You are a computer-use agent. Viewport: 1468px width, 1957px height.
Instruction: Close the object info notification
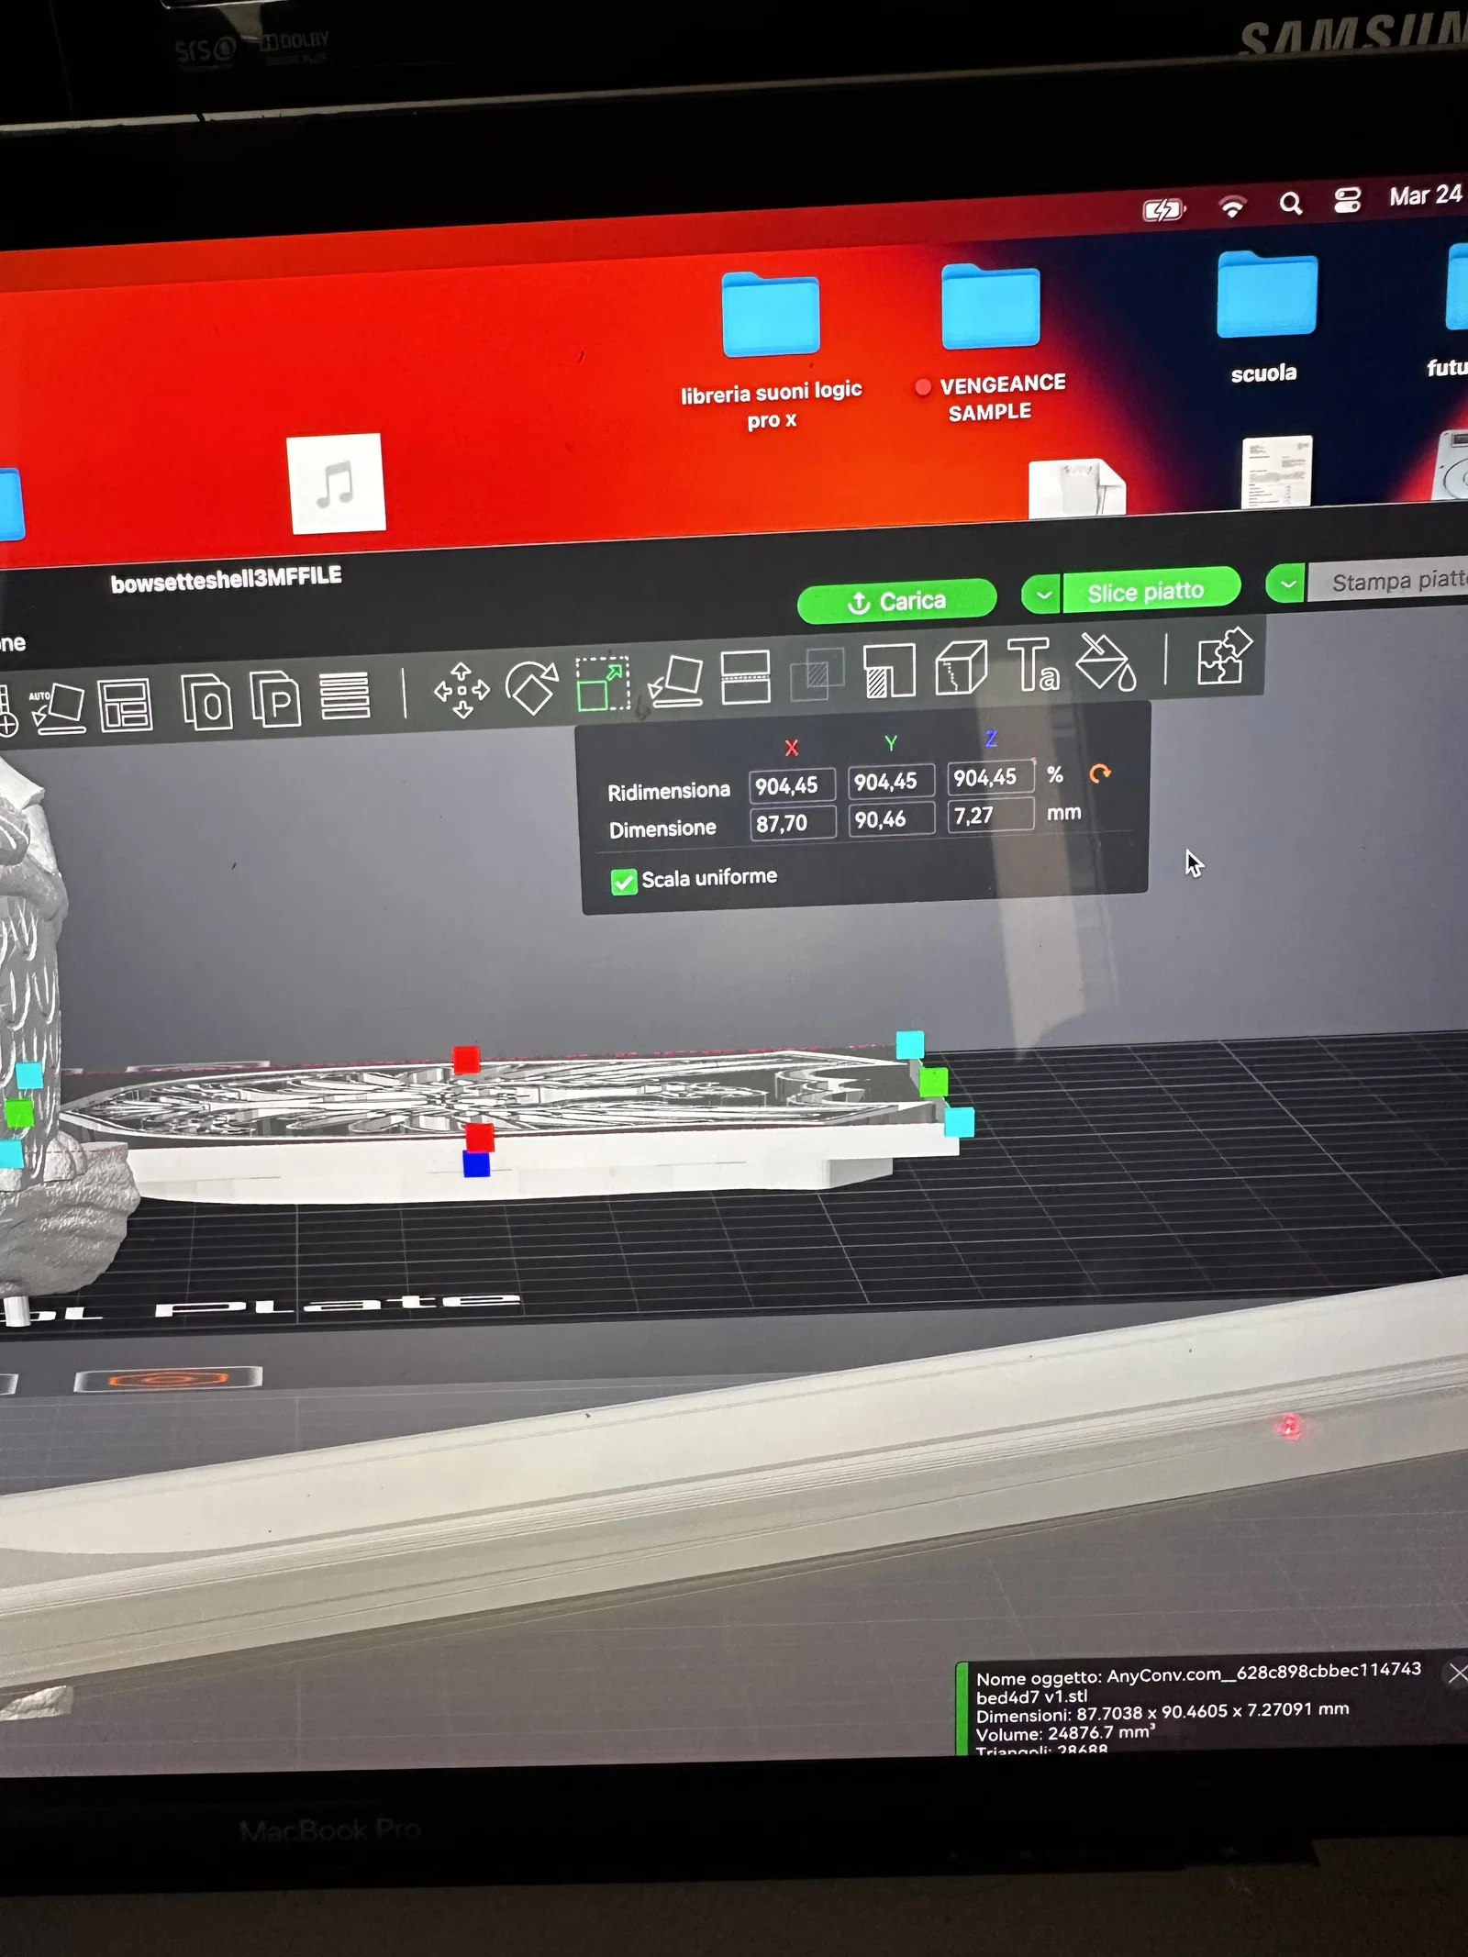1457,1673
